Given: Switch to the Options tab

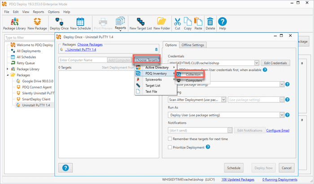Looking at the screenshot, I should tap(171, 45).
